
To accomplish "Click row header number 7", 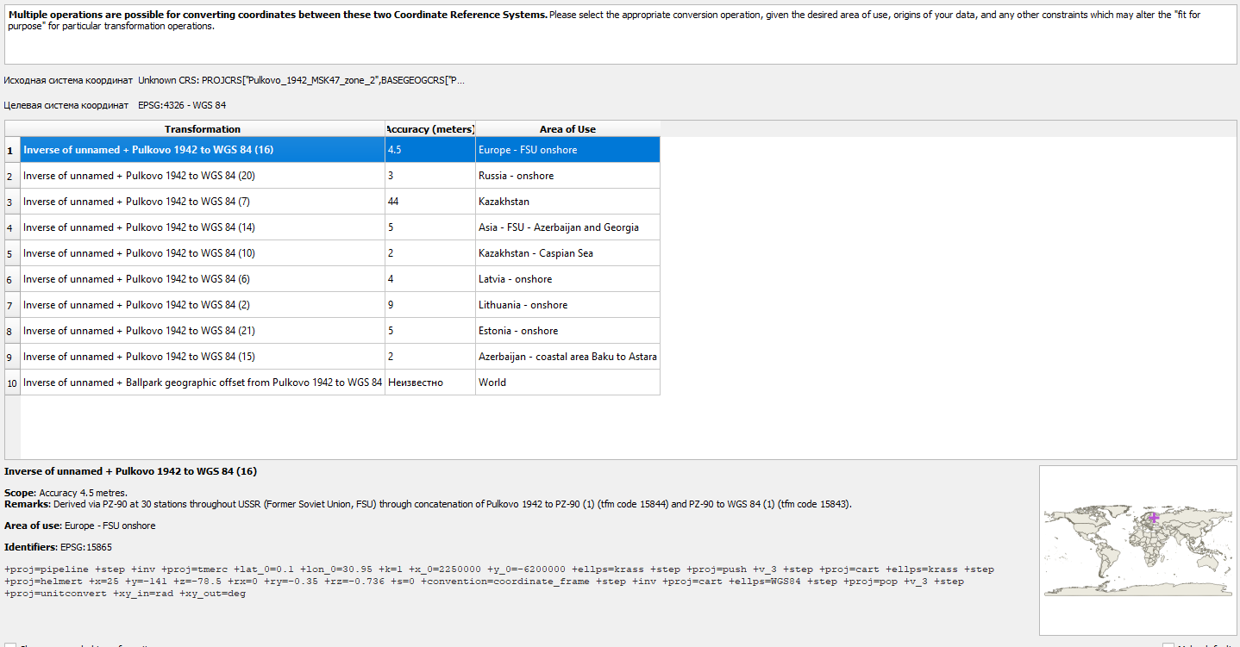I will pyautogui.click(x=12, y=305).
